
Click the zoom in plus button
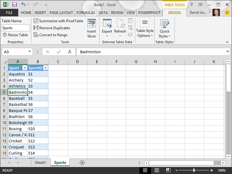[212, 170]
